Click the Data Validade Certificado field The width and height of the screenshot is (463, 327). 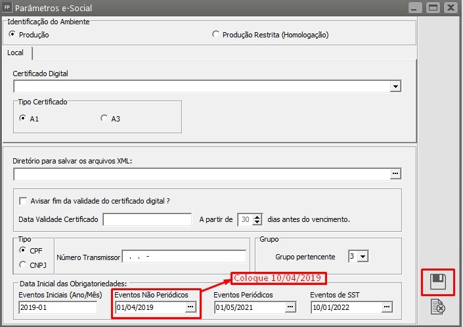point(147,219)
